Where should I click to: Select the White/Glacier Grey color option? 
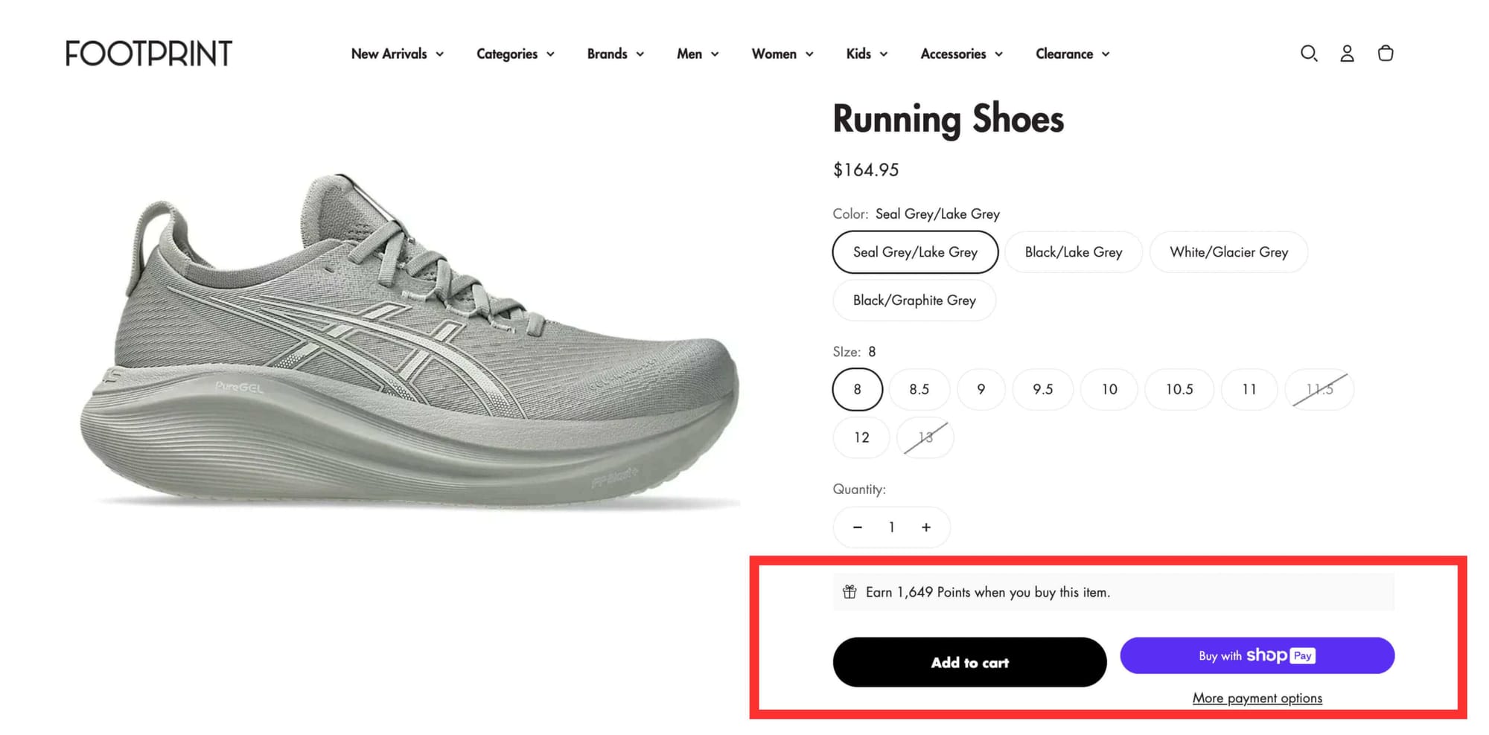coord(1228,252)
